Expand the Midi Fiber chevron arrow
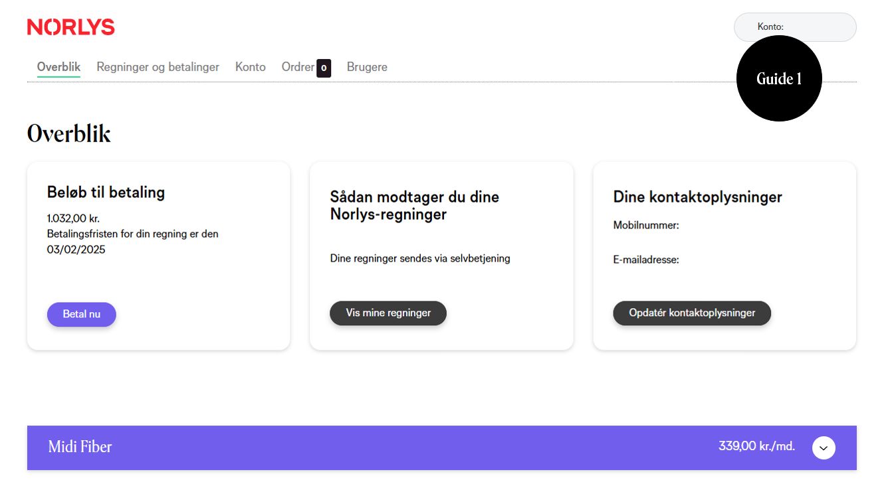 pos(824,448)
